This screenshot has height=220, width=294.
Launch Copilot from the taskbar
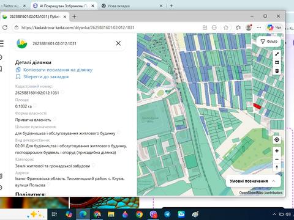point(69,215)
